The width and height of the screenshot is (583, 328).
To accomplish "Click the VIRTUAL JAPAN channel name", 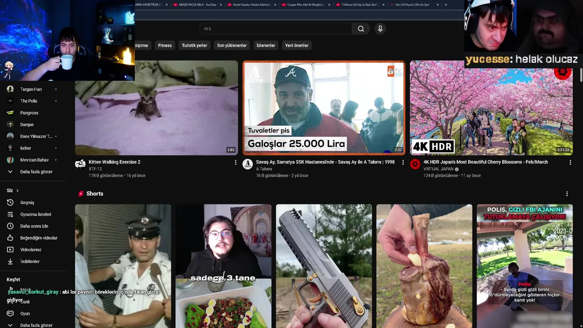I will pos(439,169).
